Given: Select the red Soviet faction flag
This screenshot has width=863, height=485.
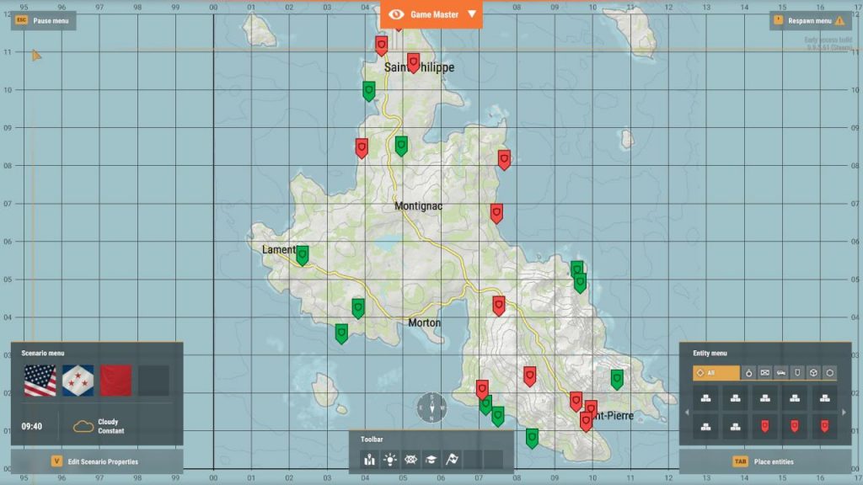Looking at the screenshot, I should pos(114,381).
